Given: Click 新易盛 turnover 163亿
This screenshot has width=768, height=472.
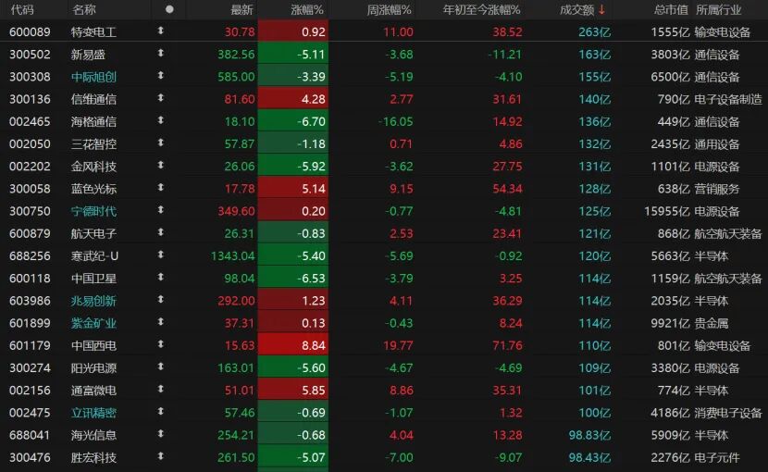Looking at the screenshot, I should pos(595,55).
